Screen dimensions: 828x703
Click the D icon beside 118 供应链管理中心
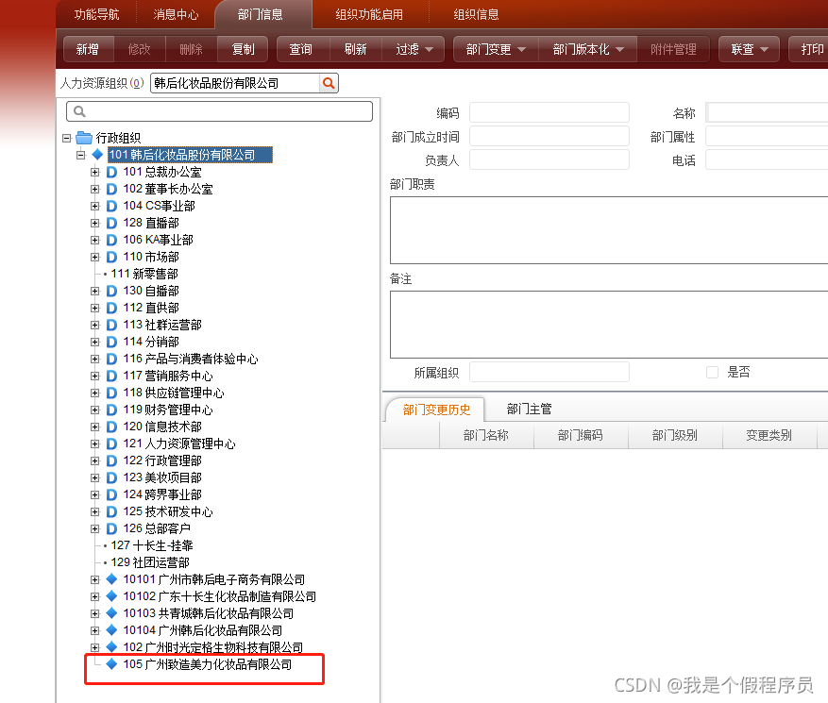coord(111,393)
